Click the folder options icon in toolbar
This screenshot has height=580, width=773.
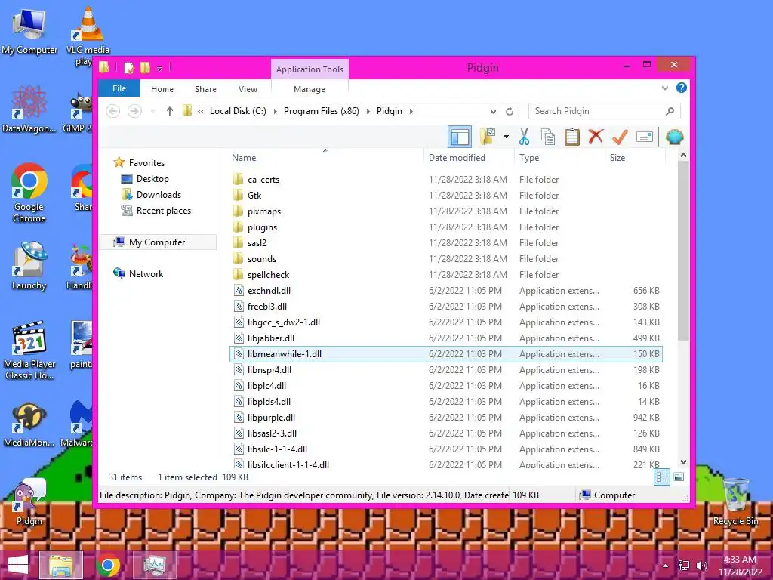point(488,137)
